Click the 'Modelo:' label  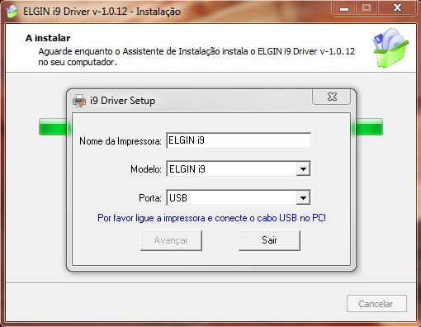[x=146, y=169]
